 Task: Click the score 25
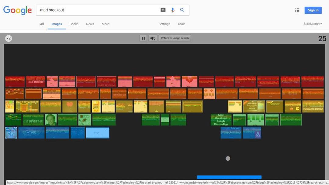point(322,39)
